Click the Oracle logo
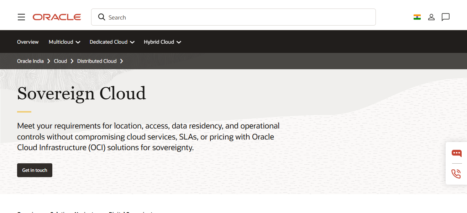 click(x=57, y=17)
